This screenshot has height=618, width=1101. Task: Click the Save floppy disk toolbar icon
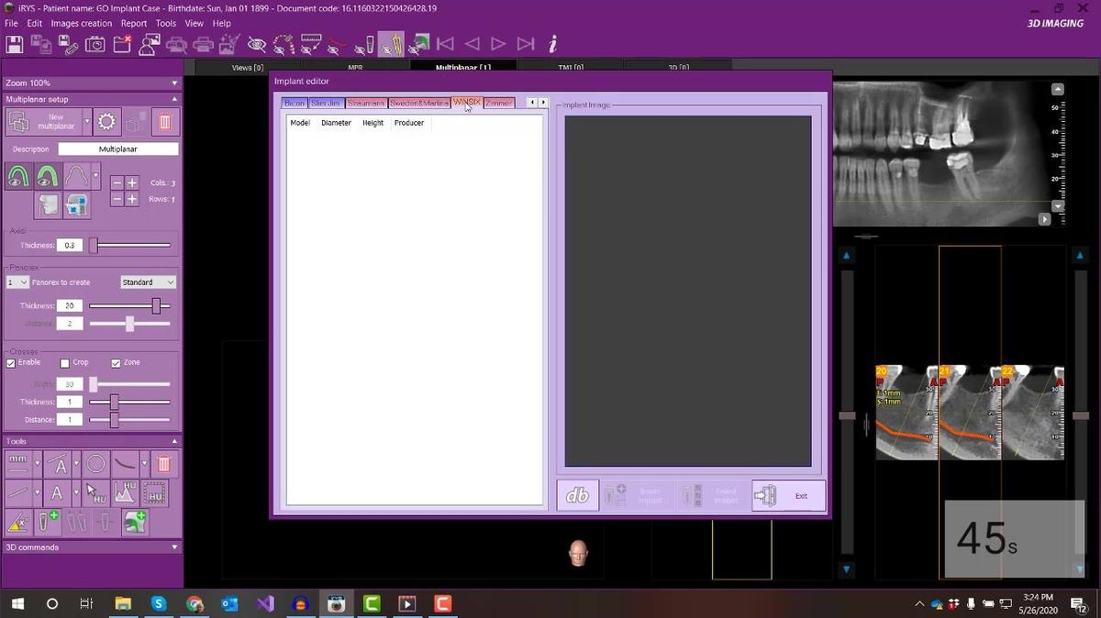[x=15, y=44]
